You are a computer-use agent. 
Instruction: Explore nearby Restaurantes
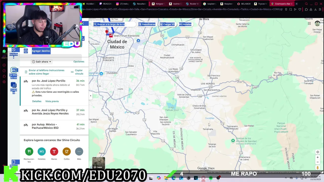tap(29, 151)
